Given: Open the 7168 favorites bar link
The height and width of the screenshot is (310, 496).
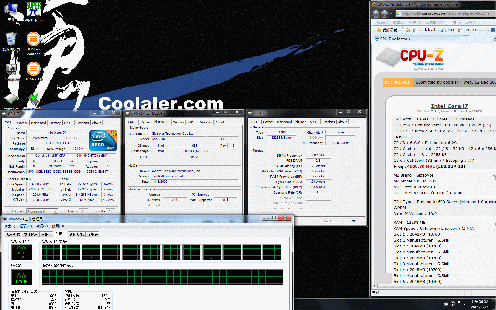Looking at the screenshot, I should 448,30.
